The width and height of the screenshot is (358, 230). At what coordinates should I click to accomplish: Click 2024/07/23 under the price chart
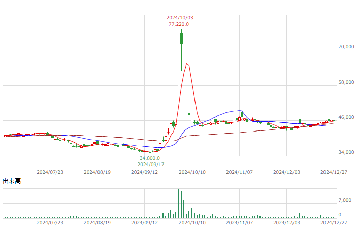(50, 172)
